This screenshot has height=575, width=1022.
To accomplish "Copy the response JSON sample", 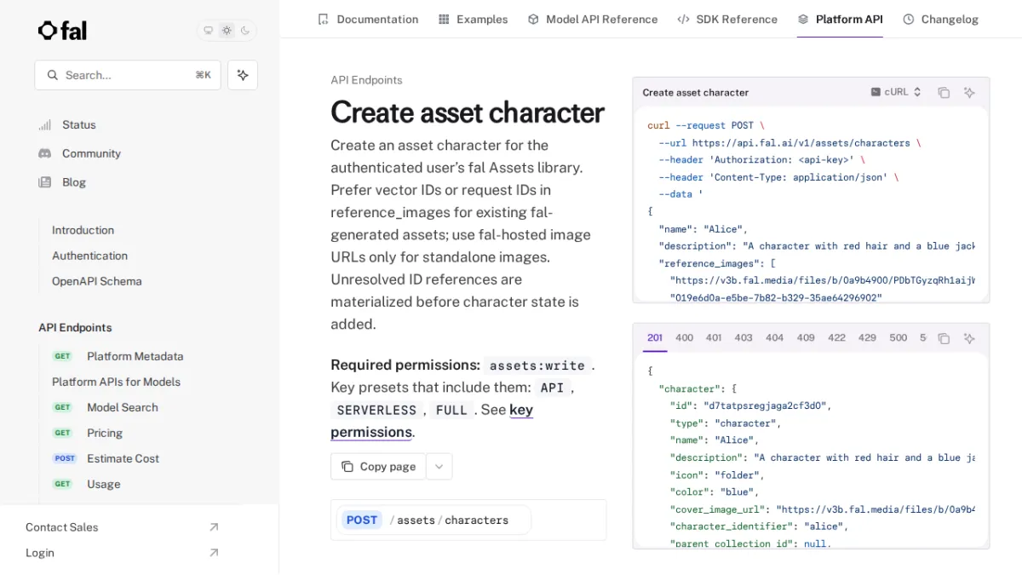I will pyautogui.click(x=944, y=338).
